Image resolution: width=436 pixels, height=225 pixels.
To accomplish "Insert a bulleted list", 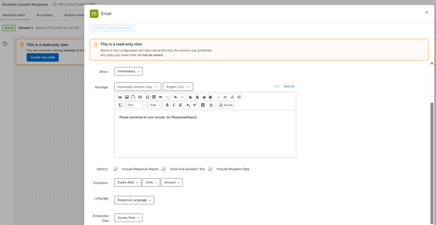I will click(x=239, y=97).
